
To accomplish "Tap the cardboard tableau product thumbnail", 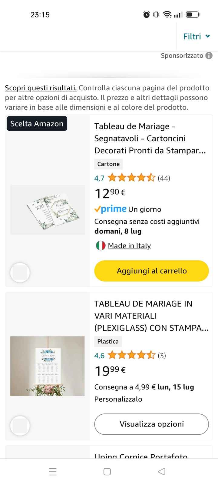I will (48, 210).
